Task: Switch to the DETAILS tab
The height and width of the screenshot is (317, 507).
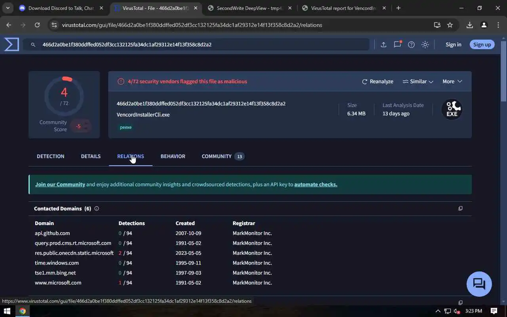Action: coord(91,156)
